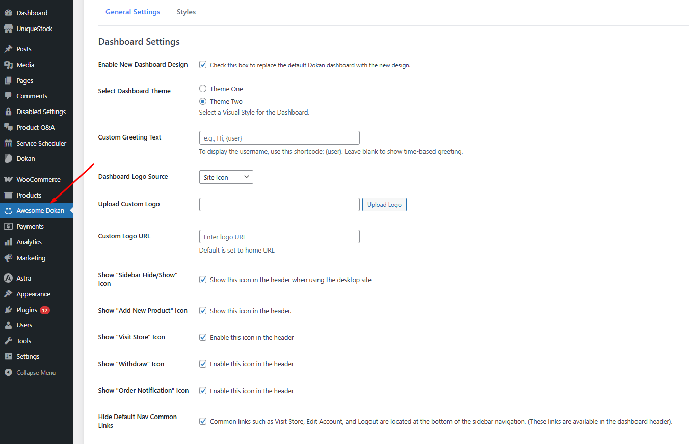689x444 pixels.
Task: Open the General Settings tab
Action: pyautogui.click(x=132, y=12)
